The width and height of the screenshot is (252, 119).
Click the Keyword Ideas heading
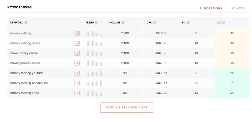coord(20,7)
